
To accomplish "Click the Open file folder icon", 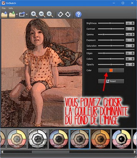I will [x=4, y=14].
